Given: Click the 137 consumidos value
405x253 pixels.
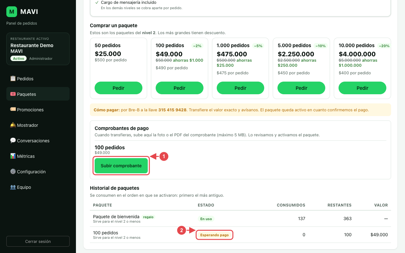Looking at the screenshot, I should 302,219.
